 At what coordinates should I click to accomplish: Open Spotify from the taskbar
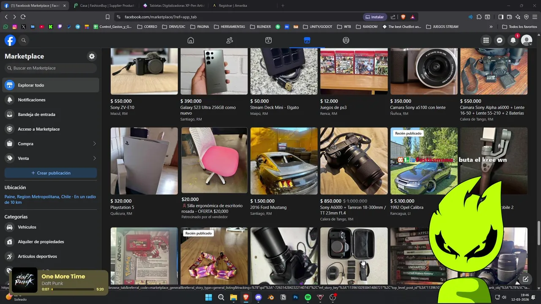pyautogui.click(x=308, y=297)
